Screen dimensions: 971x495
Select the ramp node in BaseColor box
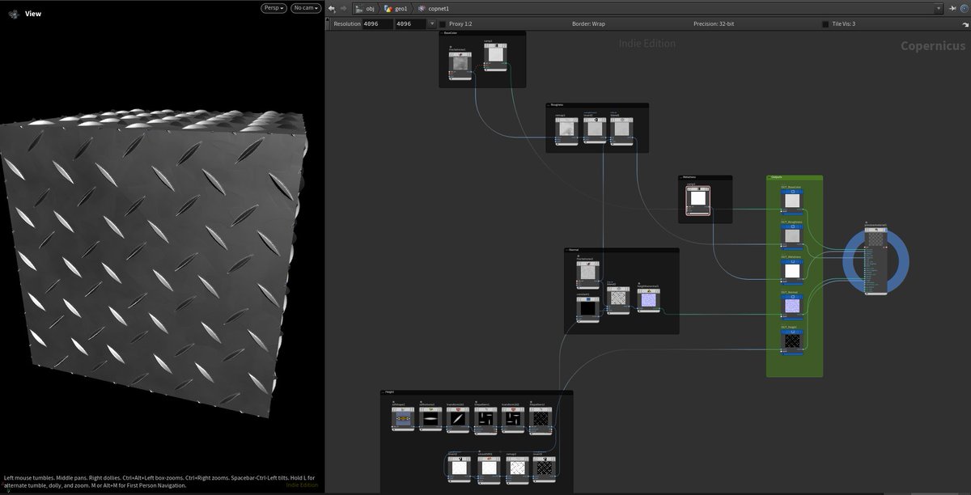tap(495, 56)
